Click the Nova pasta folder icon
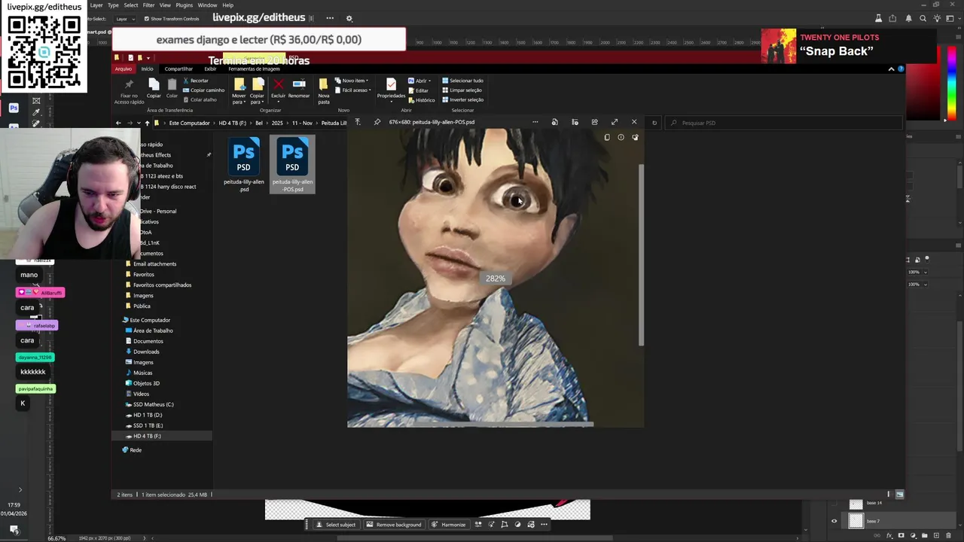Viewport: 964px width, 542px height. [x=324, y=84]
